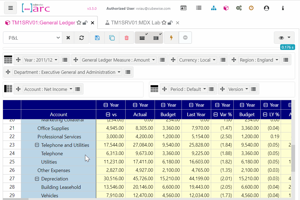Collapse the Telephone and Utilities row
The width and height of the screenshot is (300, 200).
coord(37,145)
